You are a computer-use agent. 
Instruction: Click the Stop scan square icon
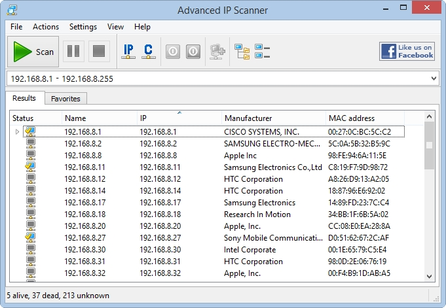(99, 52)
